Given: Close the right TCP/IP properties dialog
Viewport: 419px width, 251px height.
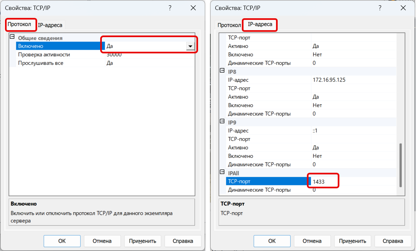Looking at the screenshot, I should (403, 8).
